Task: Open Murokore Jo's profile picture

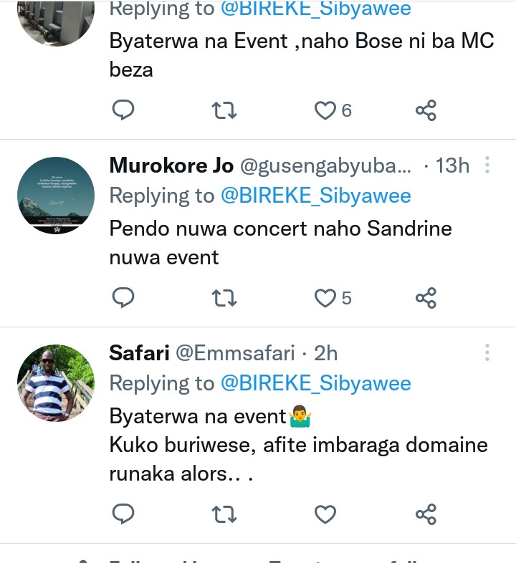Action: tap(56, 196)
